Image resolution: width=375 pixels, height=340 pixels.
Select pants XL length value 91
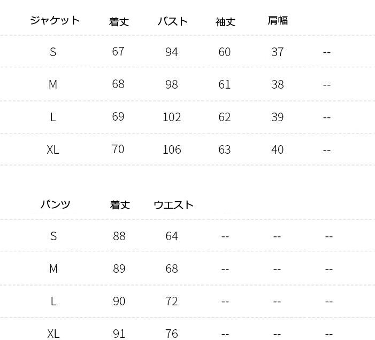click(x=119, y=334)
